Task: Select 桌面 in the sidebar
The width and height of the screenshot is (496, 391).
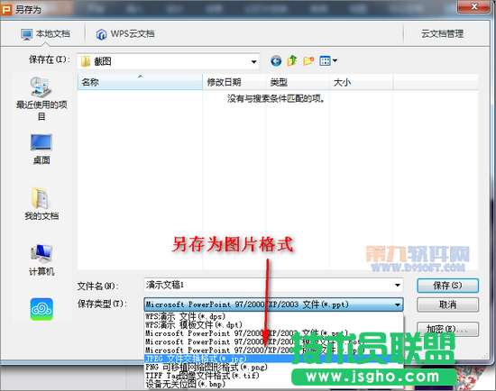Action: pyautogui.click(x=41, y=150)
